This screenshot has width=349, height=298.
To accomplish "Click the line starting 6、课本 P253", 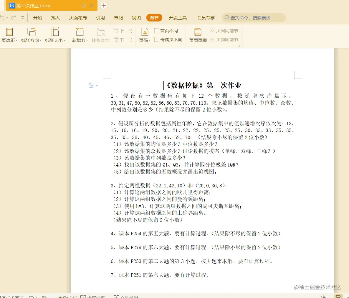I will 192,261.
